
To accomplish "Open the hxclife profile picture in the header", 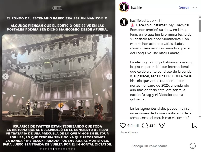I will pyautogui.click(x=124, y=7).
